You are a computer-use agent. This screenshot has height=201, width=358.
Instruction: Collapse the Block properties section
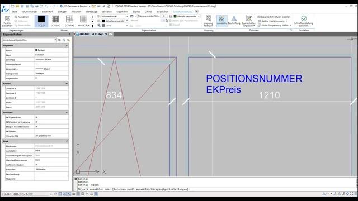(67, 141)
